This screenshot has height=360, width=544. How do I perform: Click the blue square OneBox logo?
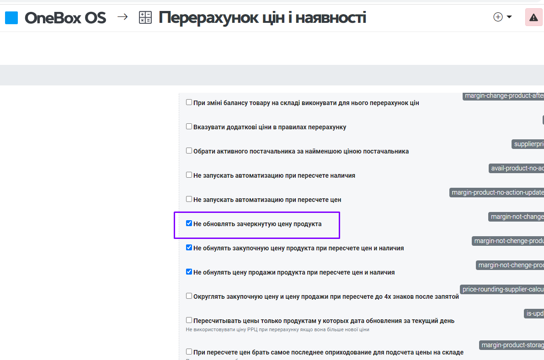pos(11,18)
